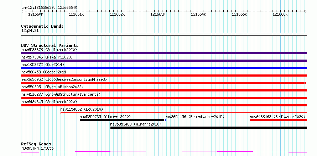This screenshot has height=156, width=317.
Task: Click ruler position 121664k
Action: pos(199,14)
